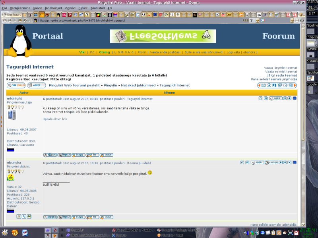Click quote button on midnight's post
The width and height of the screenshot is (318, 238).
click(275, 98)
